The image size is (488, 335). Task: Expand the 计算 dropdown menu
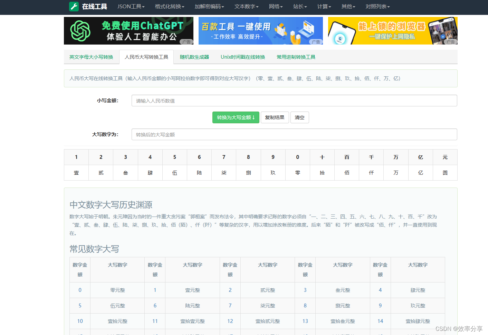click(x=324, y=7)
